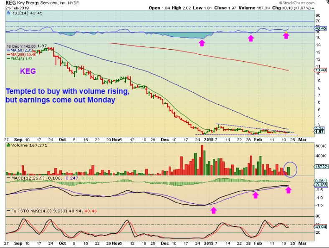329x248 pixels.
Task: Click the 43.45 RSI value tag on right axis
Action: pyautogui.click(x=321, y=28)
